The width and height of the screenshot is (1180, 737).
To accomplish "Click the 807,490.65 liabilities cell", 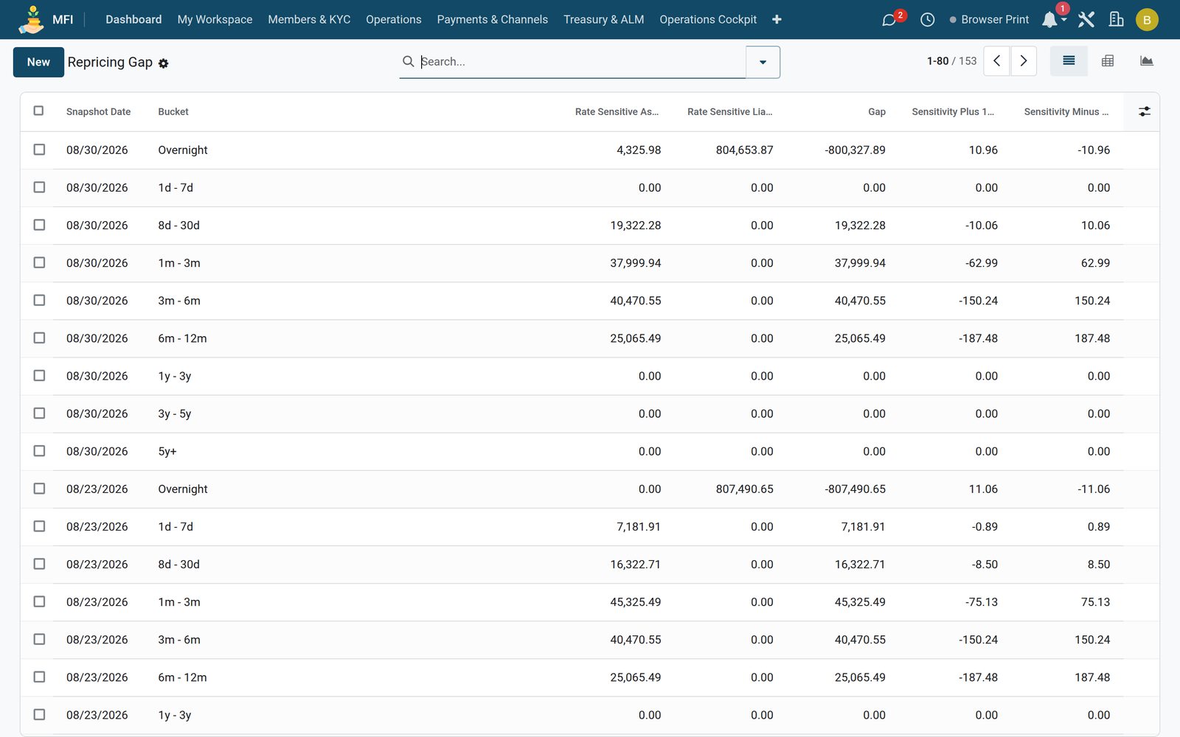I will 744,489.
